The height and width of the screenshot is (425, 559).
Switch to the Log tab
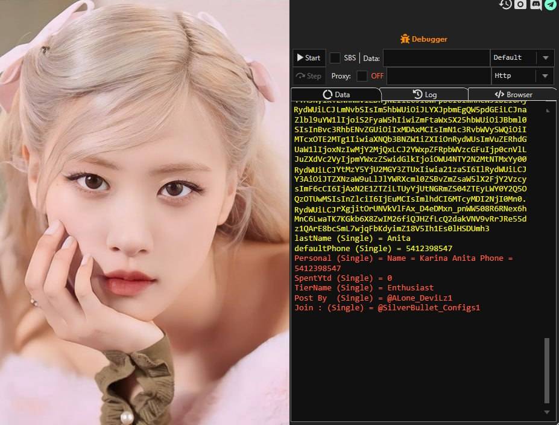click(425, 95)
